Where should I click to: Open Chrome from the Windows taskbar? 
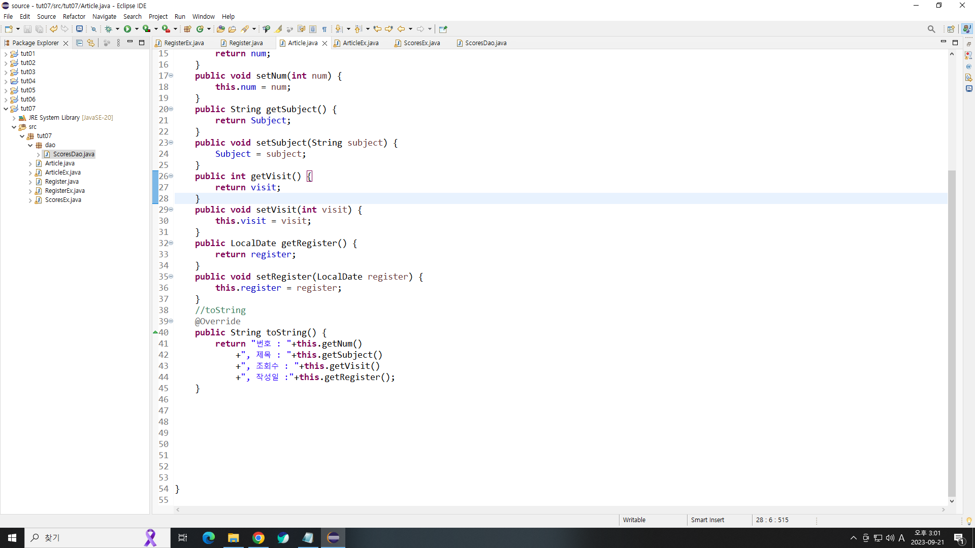pyautogui.click(x=258, y=538)
